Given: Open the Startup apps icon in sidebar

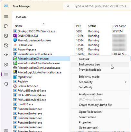Looking at the screenshot, I should [x=6, y=55].
